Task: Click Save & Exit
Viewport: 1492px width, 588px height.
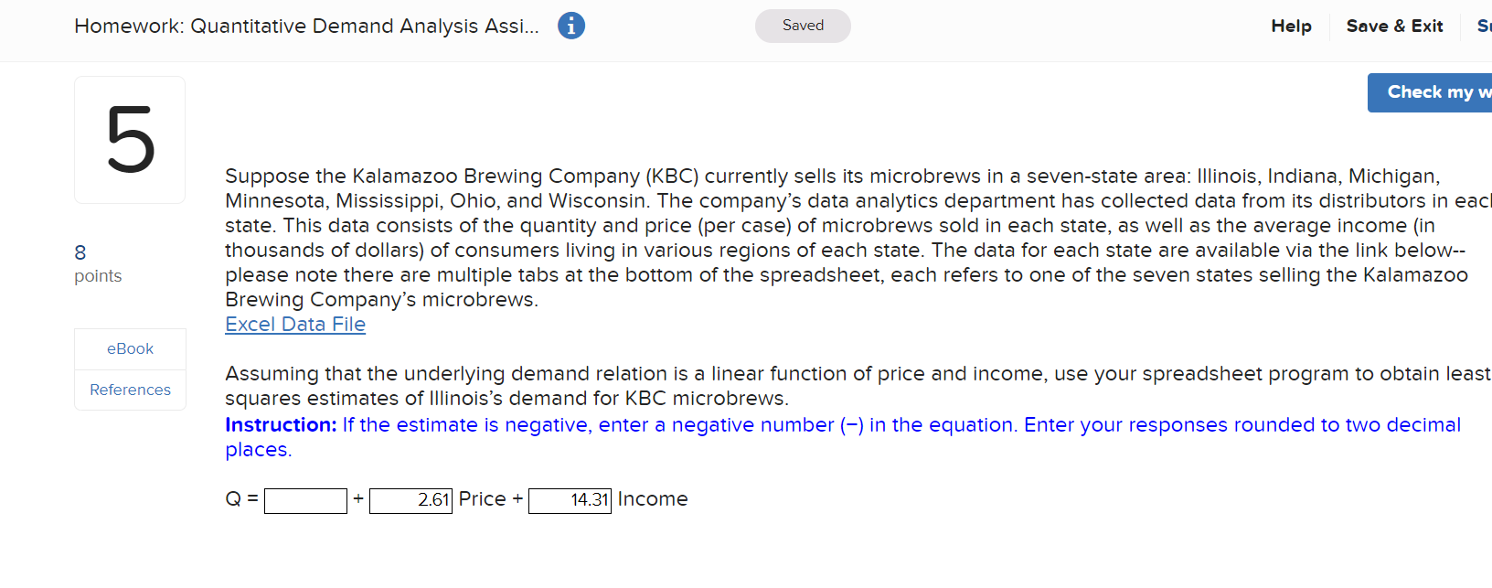Action: [x=1394, y=26]
